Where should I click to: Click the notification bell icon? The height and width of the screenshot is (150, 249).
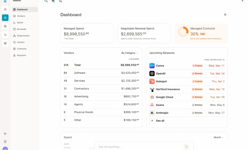coord(60,1)
